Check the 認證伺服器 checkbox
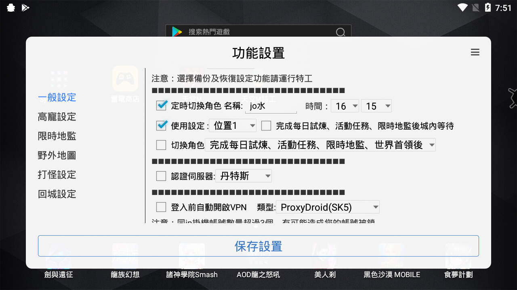Viewport: 517px width, 290px height. click(x=161, y=176)
